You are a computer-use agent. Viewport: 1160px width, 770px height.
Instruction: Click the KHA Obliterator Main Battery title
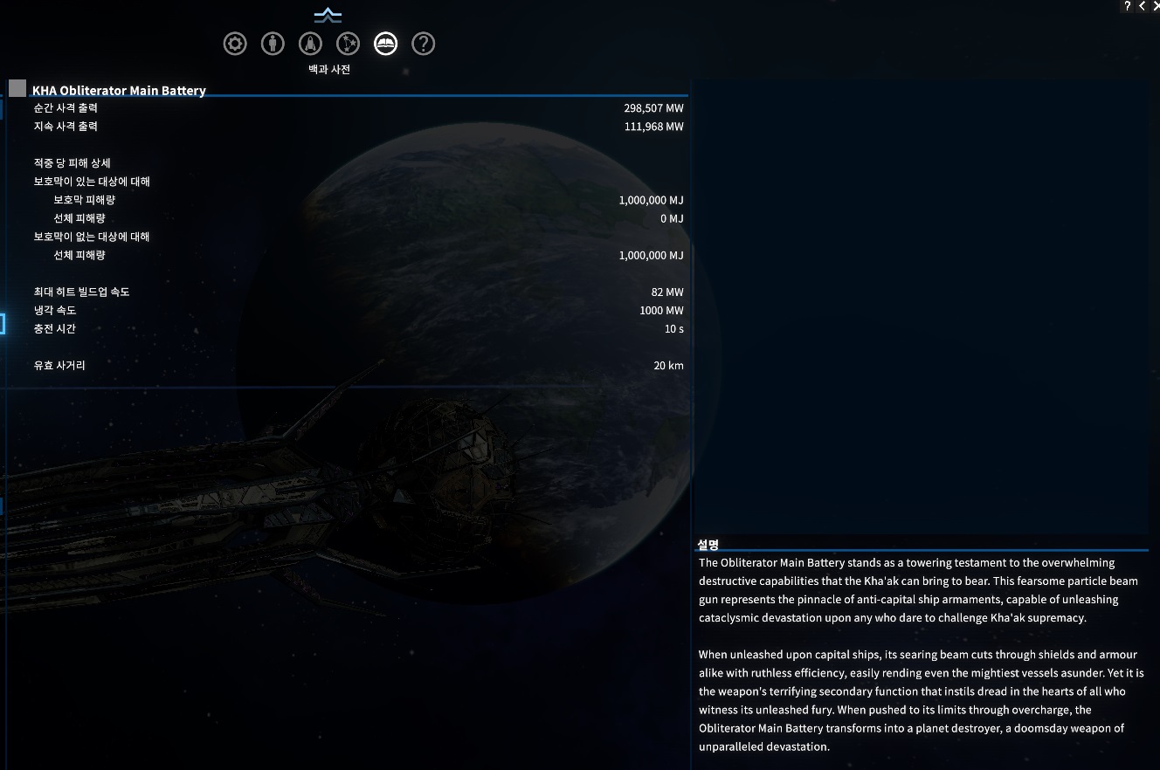(x=119, y=90)
